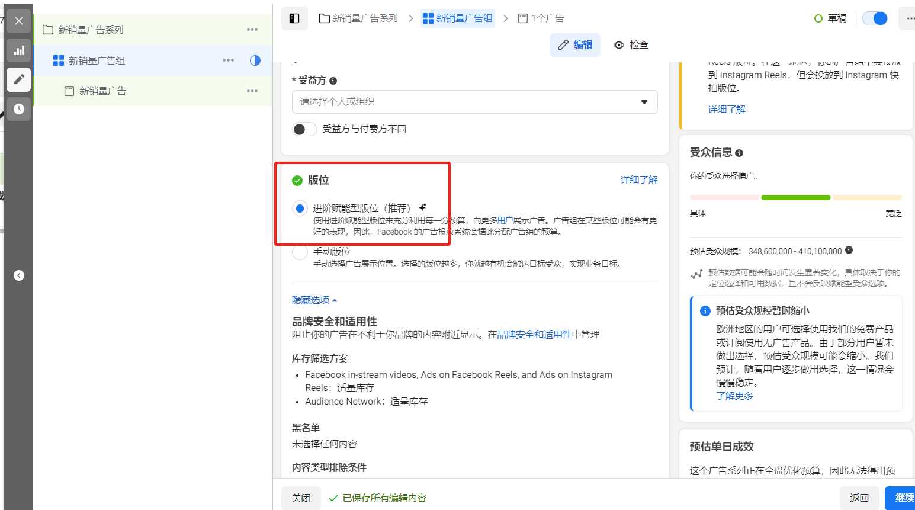Screen dimensions: 915x510
Task: Click the 返回 button
Action: tap(859, 498)
